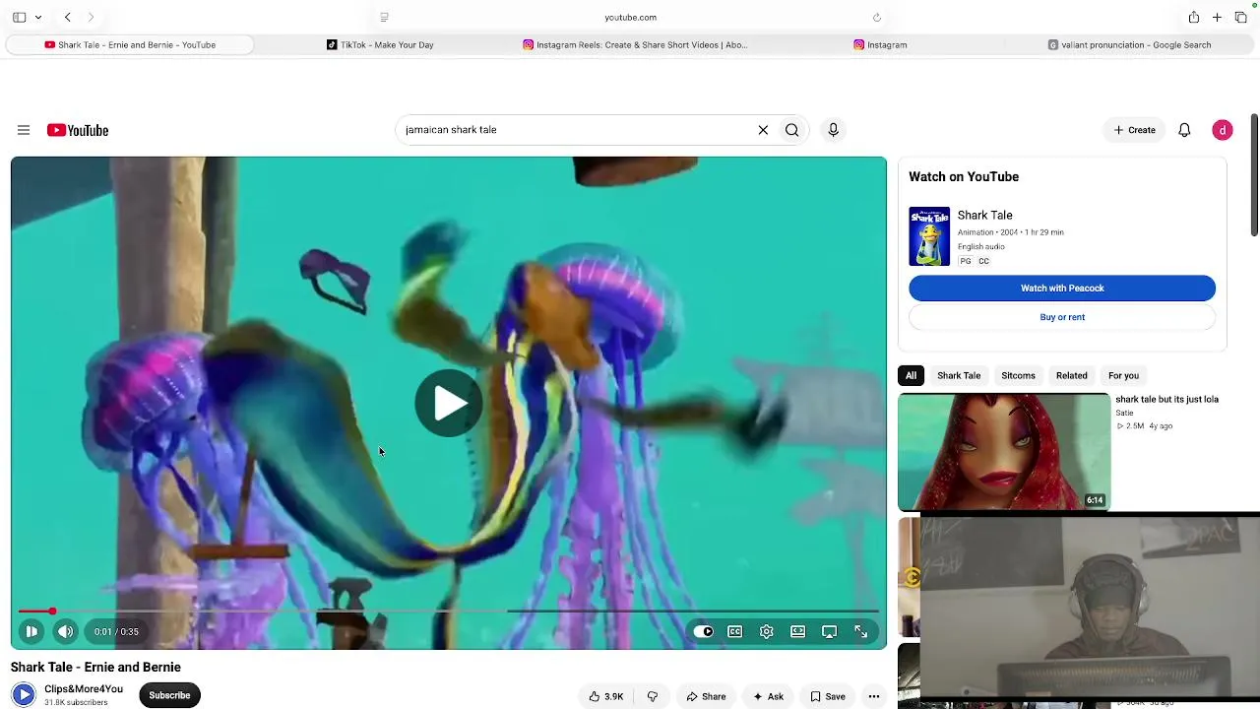The height and width of the screenshot is (709, 1260).
Task: Open the Lola video thumbnail
Action: point(1003,452)
